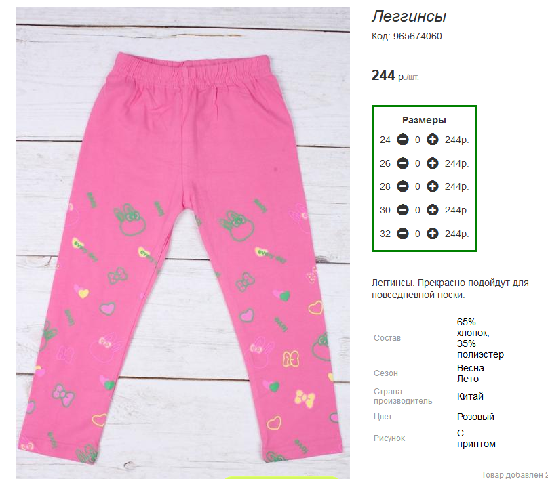Click the quantity value for size 24
Screen dimensions: 548x479
coord(418,140)
